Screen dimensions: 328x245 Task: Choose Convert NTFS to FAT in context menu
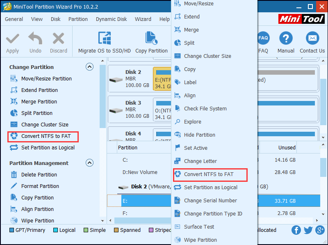click(214, 174)
